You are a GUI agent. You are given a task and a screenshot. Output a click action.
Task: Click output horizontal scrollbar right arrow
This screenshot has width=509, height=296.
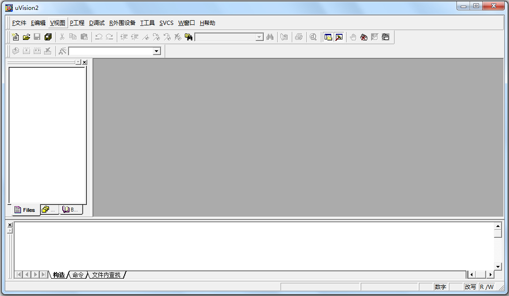tap(490, 275)
